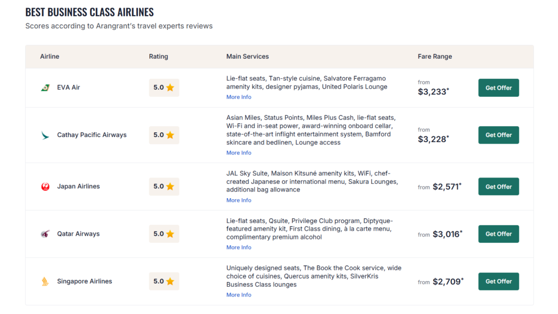This screenshot has width=558, height=314.
Task: Click the JAL Sky Suite services description
Action: (x=312, y=182)
